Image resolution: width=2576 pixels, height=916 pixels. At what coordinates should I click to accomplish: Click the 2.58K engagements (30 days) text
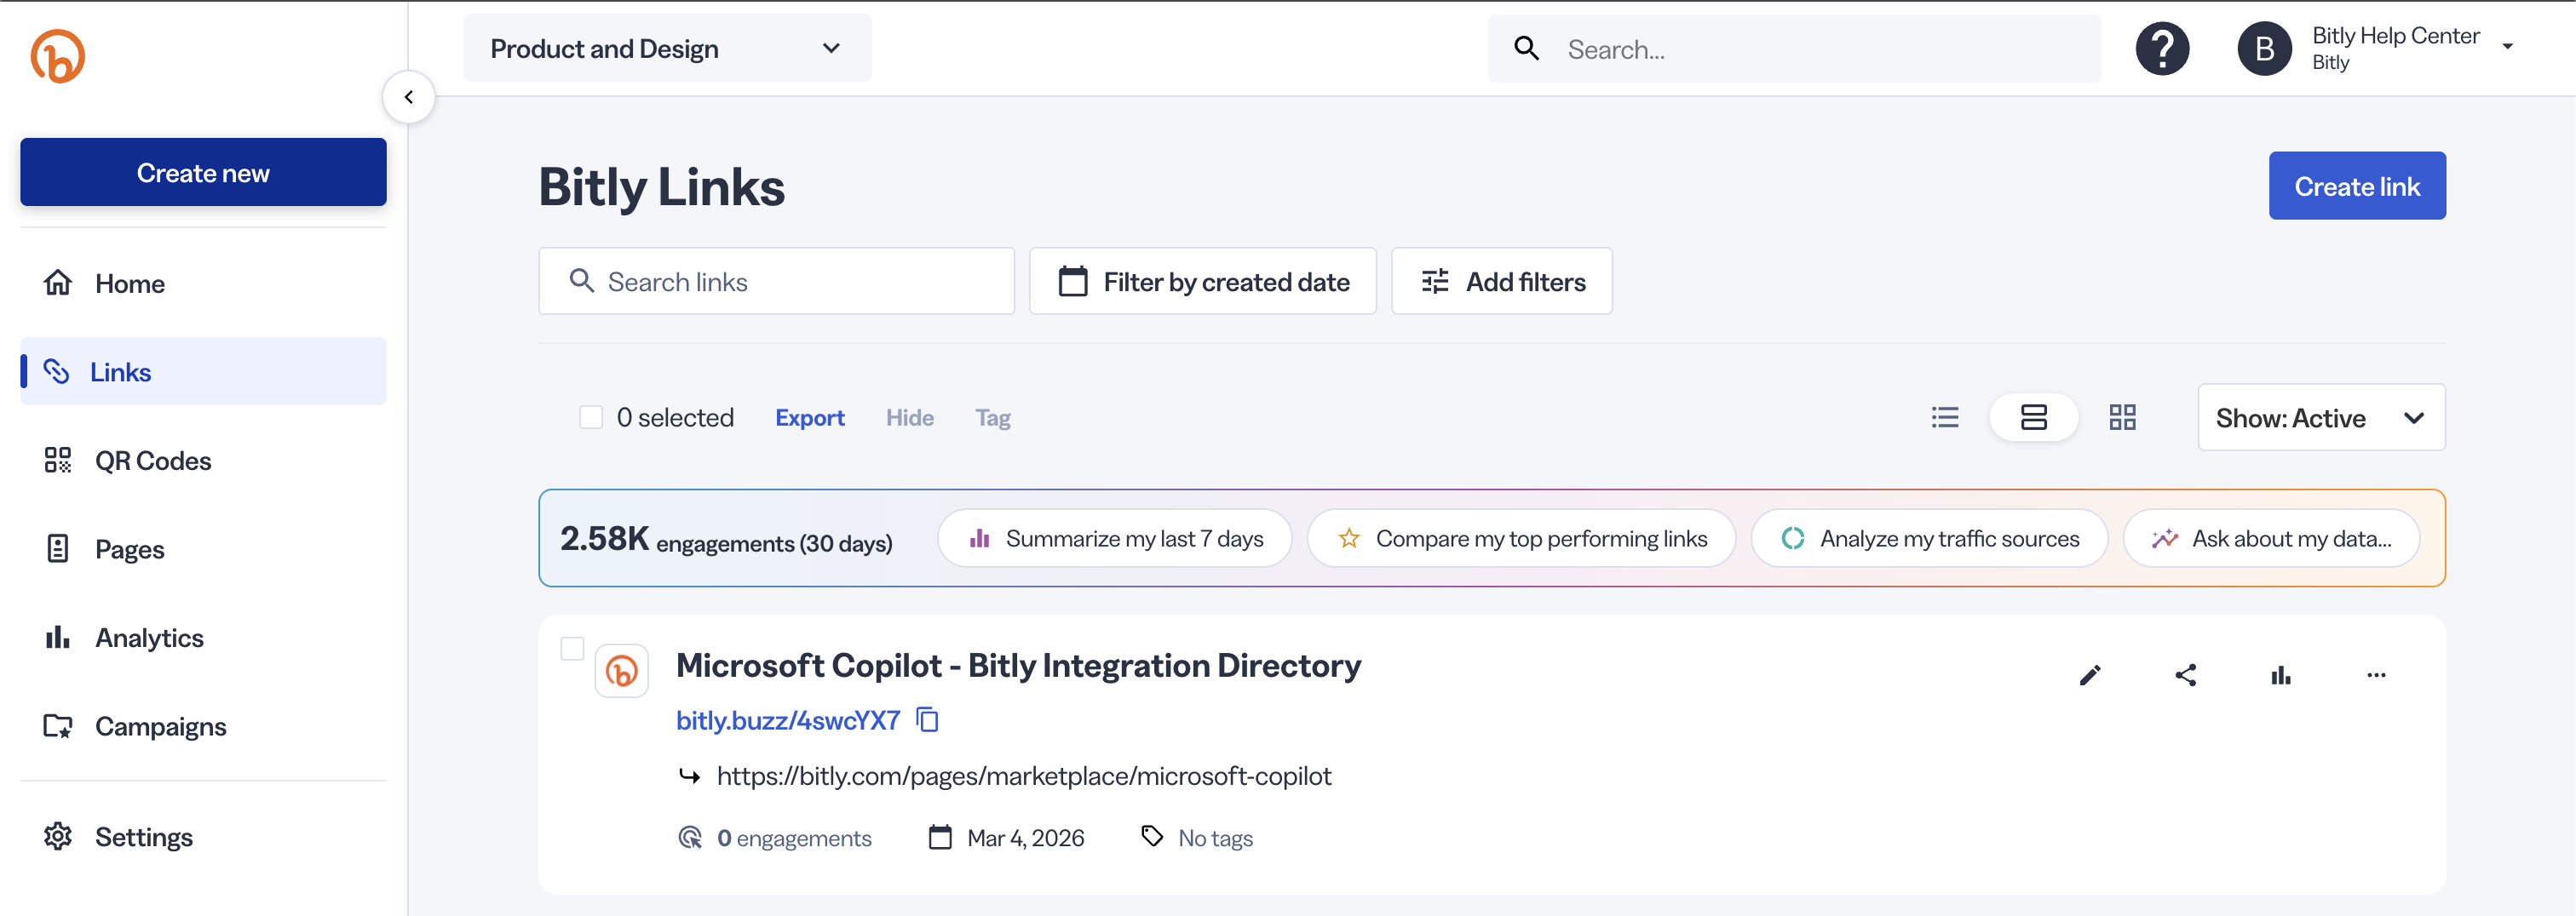726,540
